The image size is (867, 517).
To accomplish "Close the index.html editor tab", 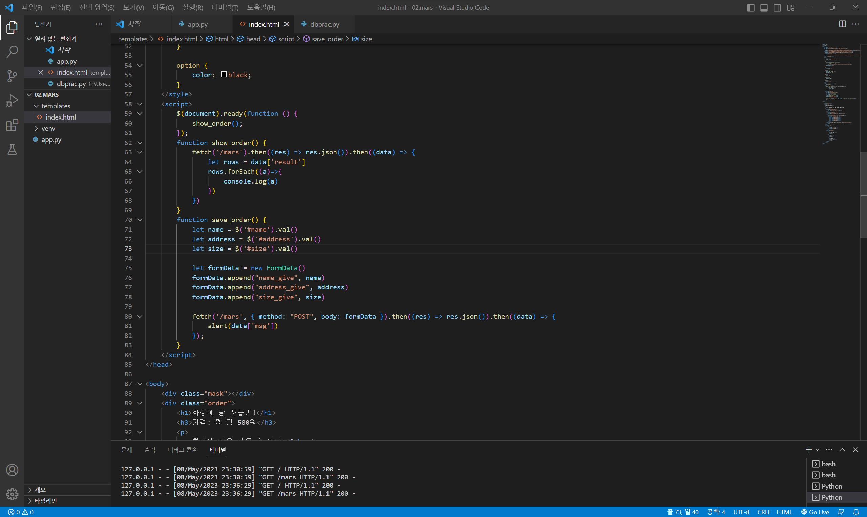I will 287,24.
